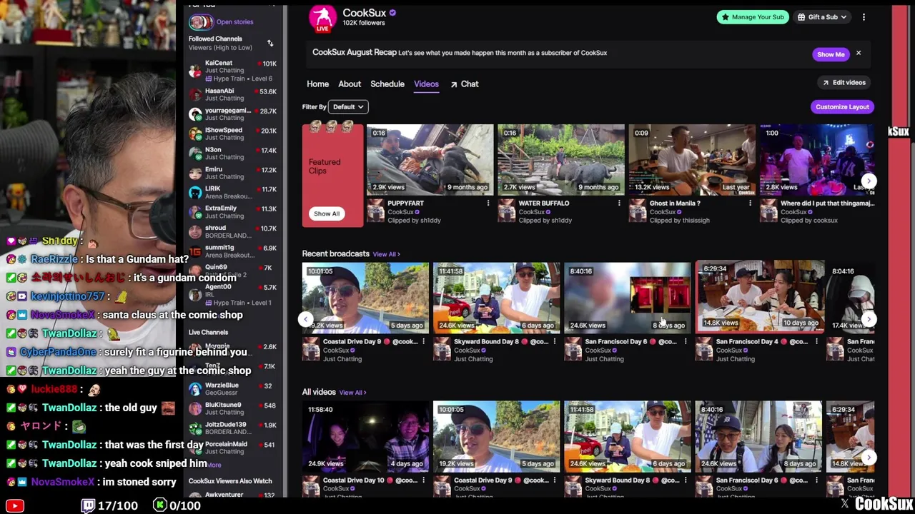Viewport: 915px width, 514px height.
Task: Click the stories avatar icon
Action: (200, 21)
